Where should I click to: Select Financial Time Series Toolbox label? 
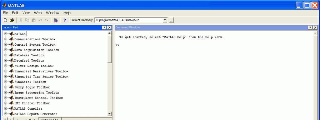(42, 76)
